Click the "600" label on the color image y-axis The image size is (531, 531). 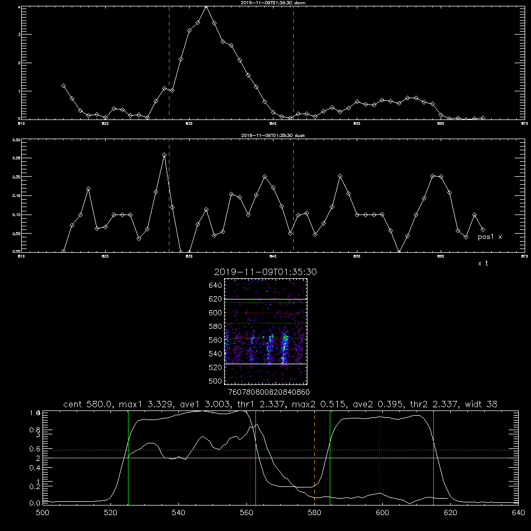click(x=216, y=313)
